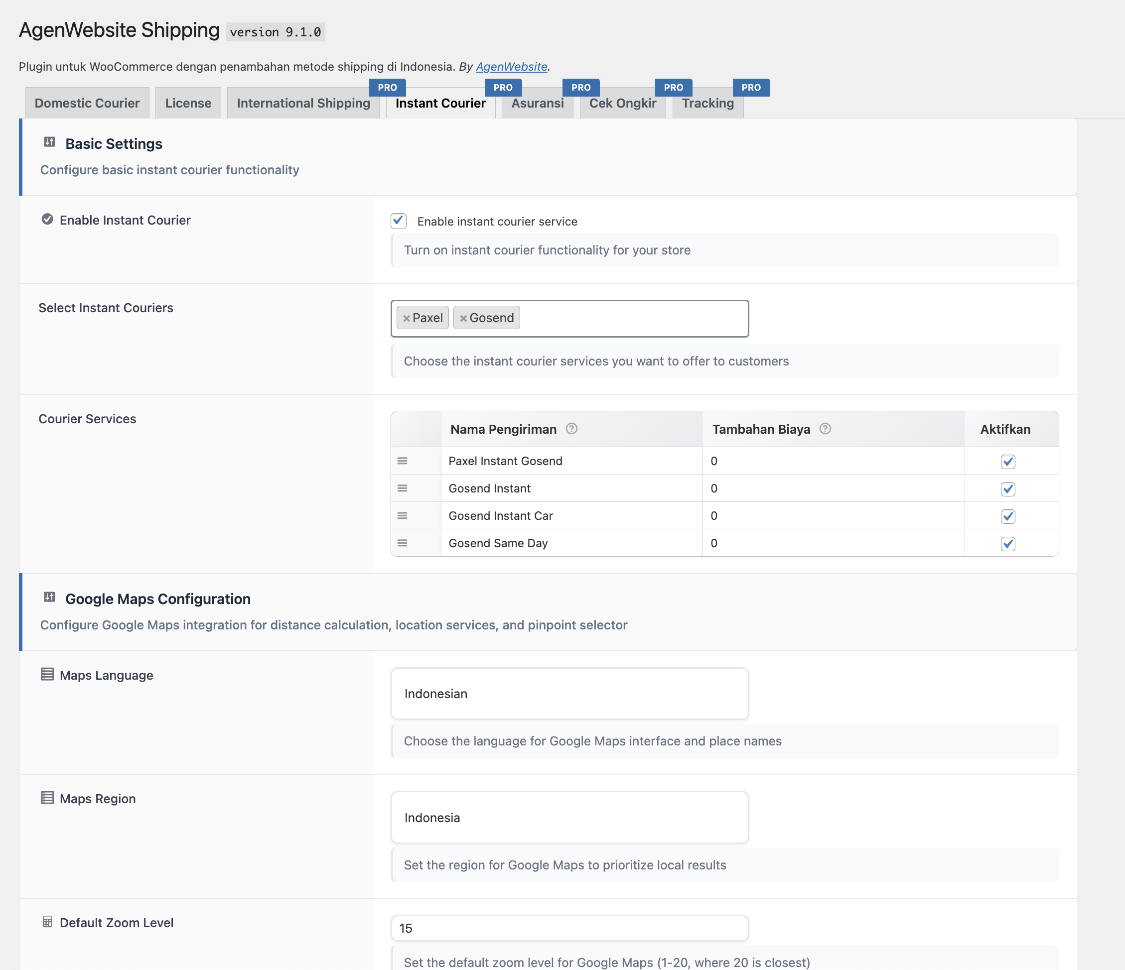Go to the Asuransi tab

pos(537,103)
